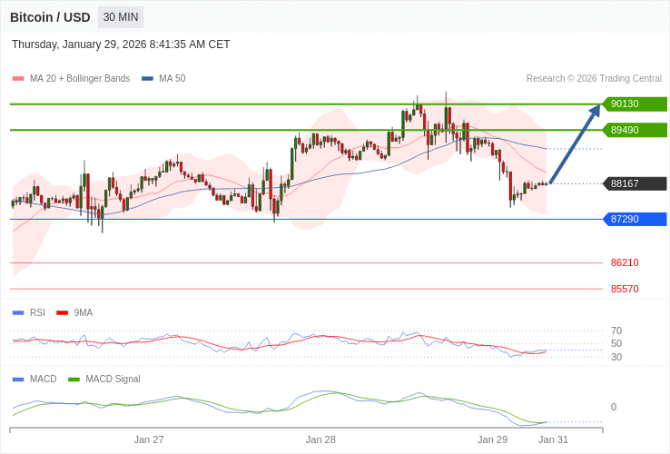Click the MA 50 blue legend swatch
Screen dimensions: 670x454
click(147, 79)
